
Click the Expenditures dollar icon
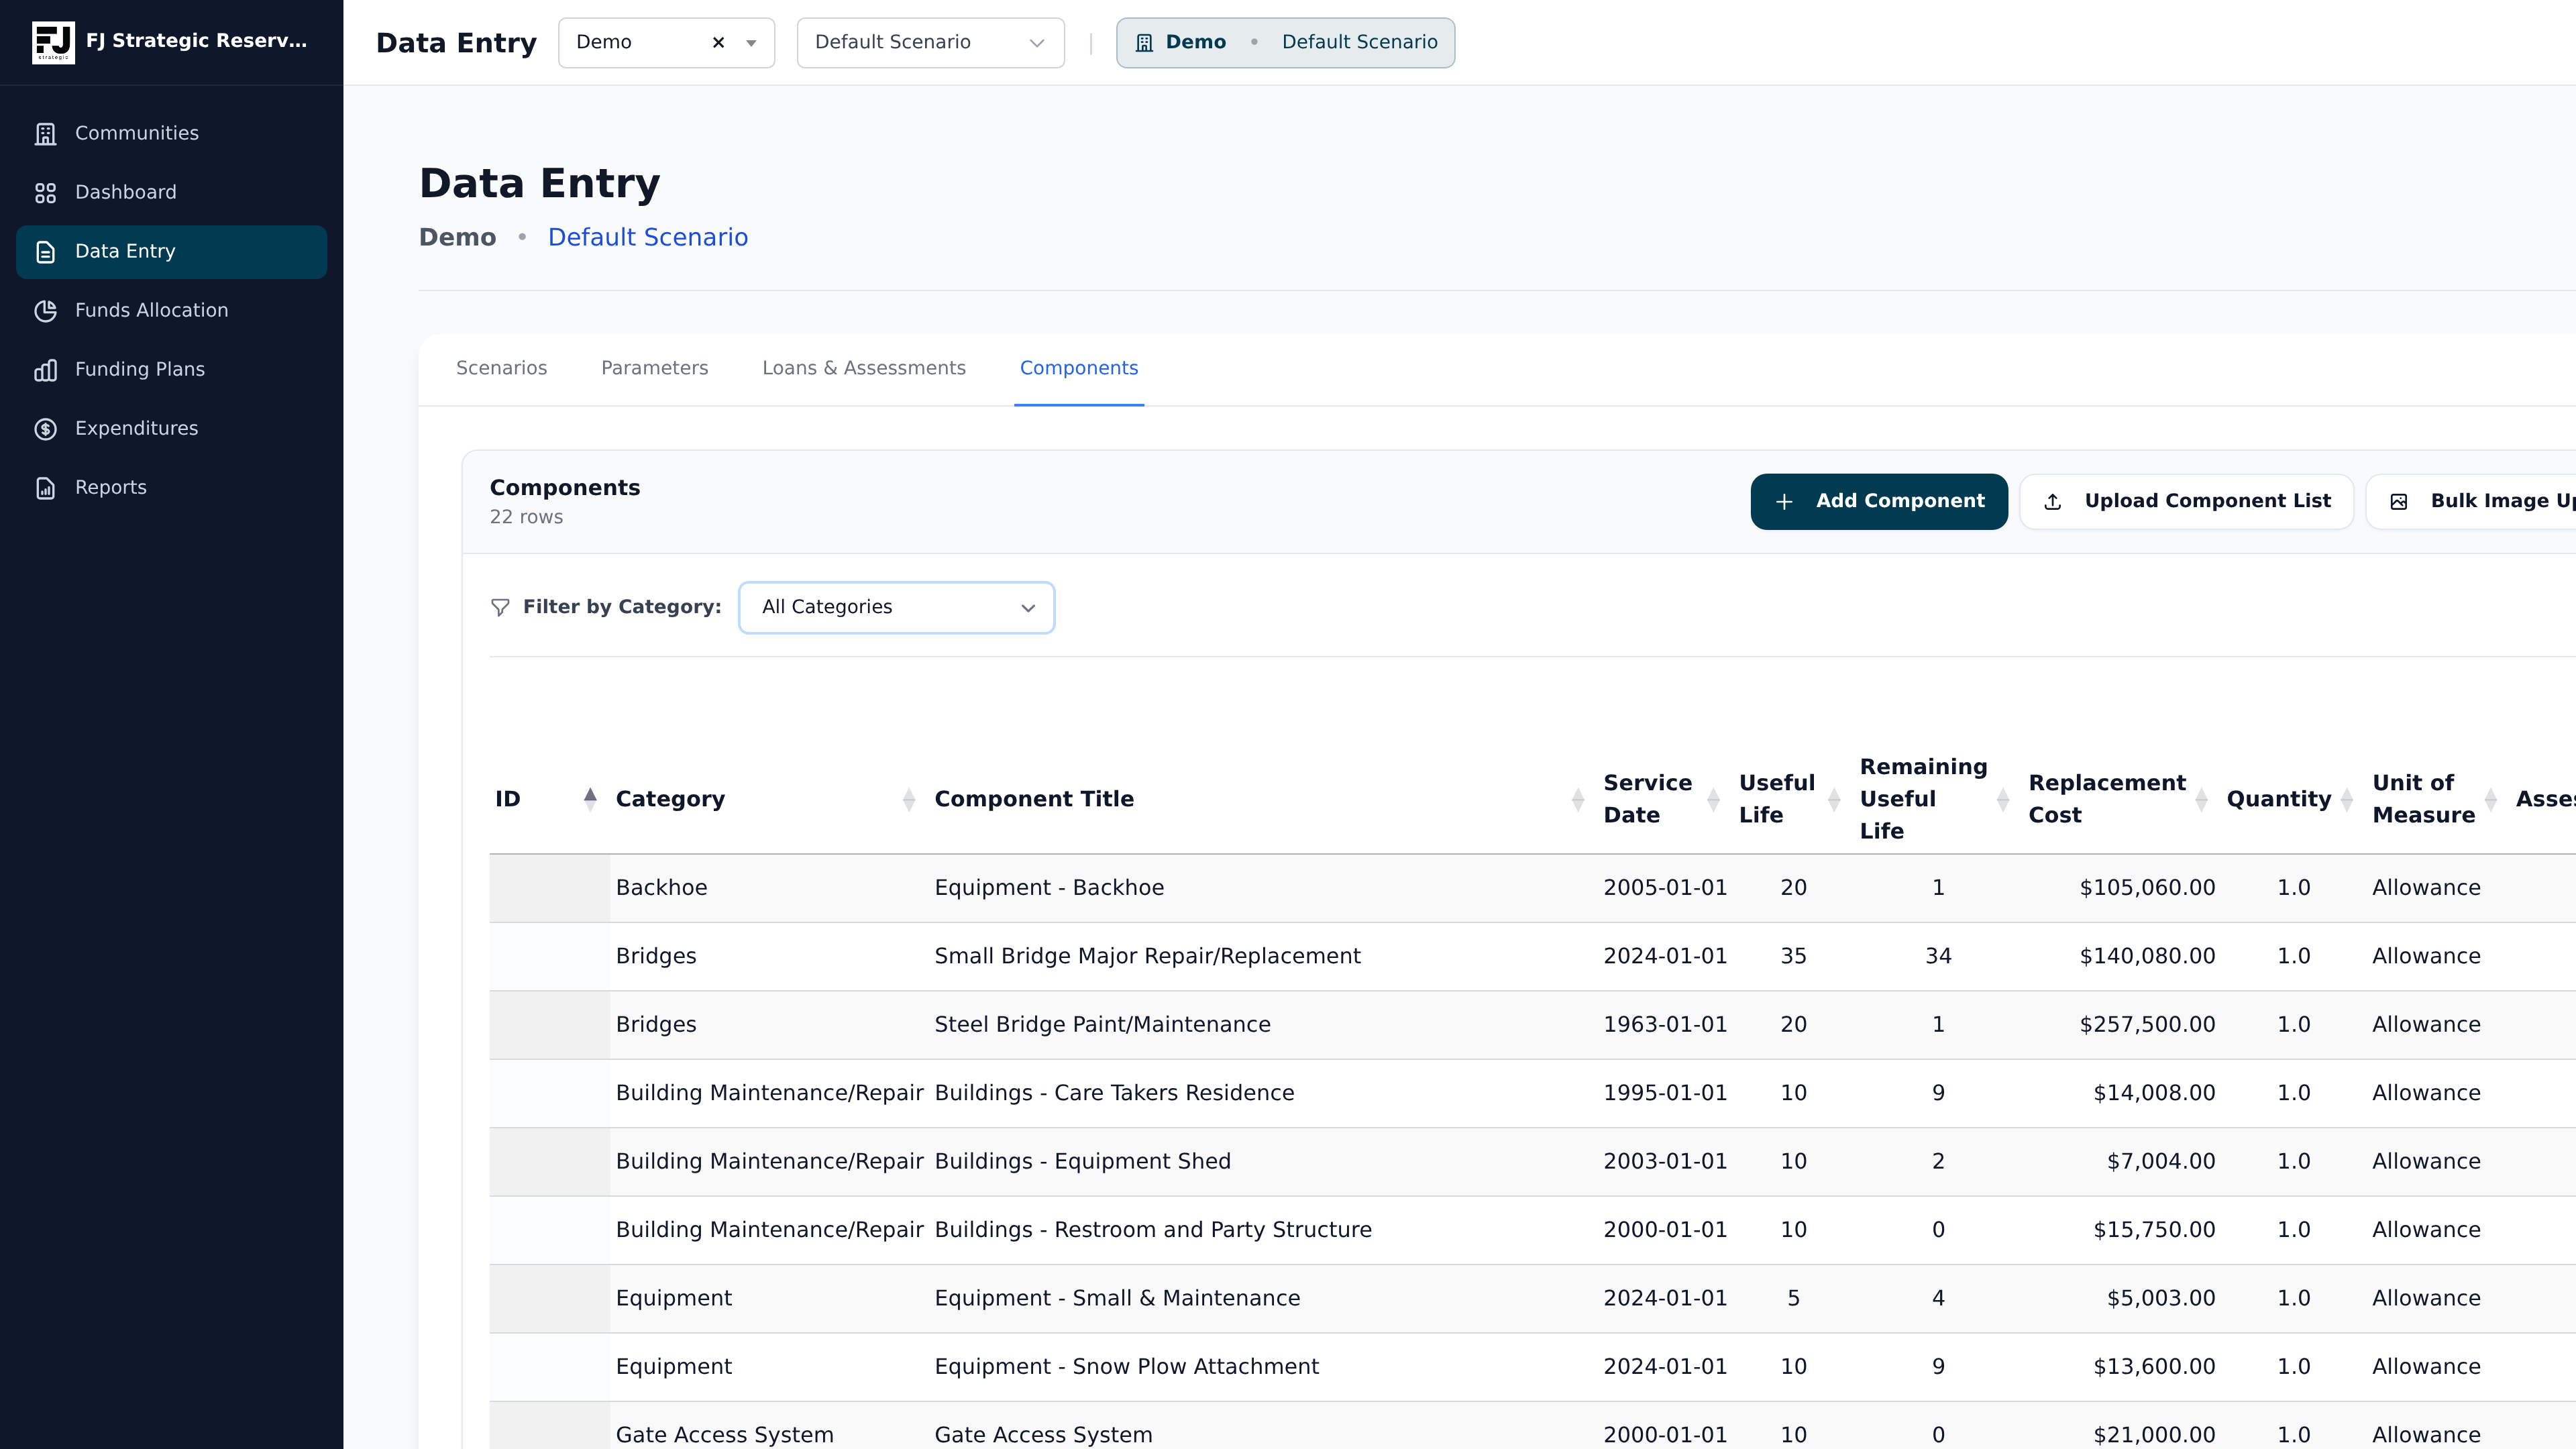click(x=46, y=429)
